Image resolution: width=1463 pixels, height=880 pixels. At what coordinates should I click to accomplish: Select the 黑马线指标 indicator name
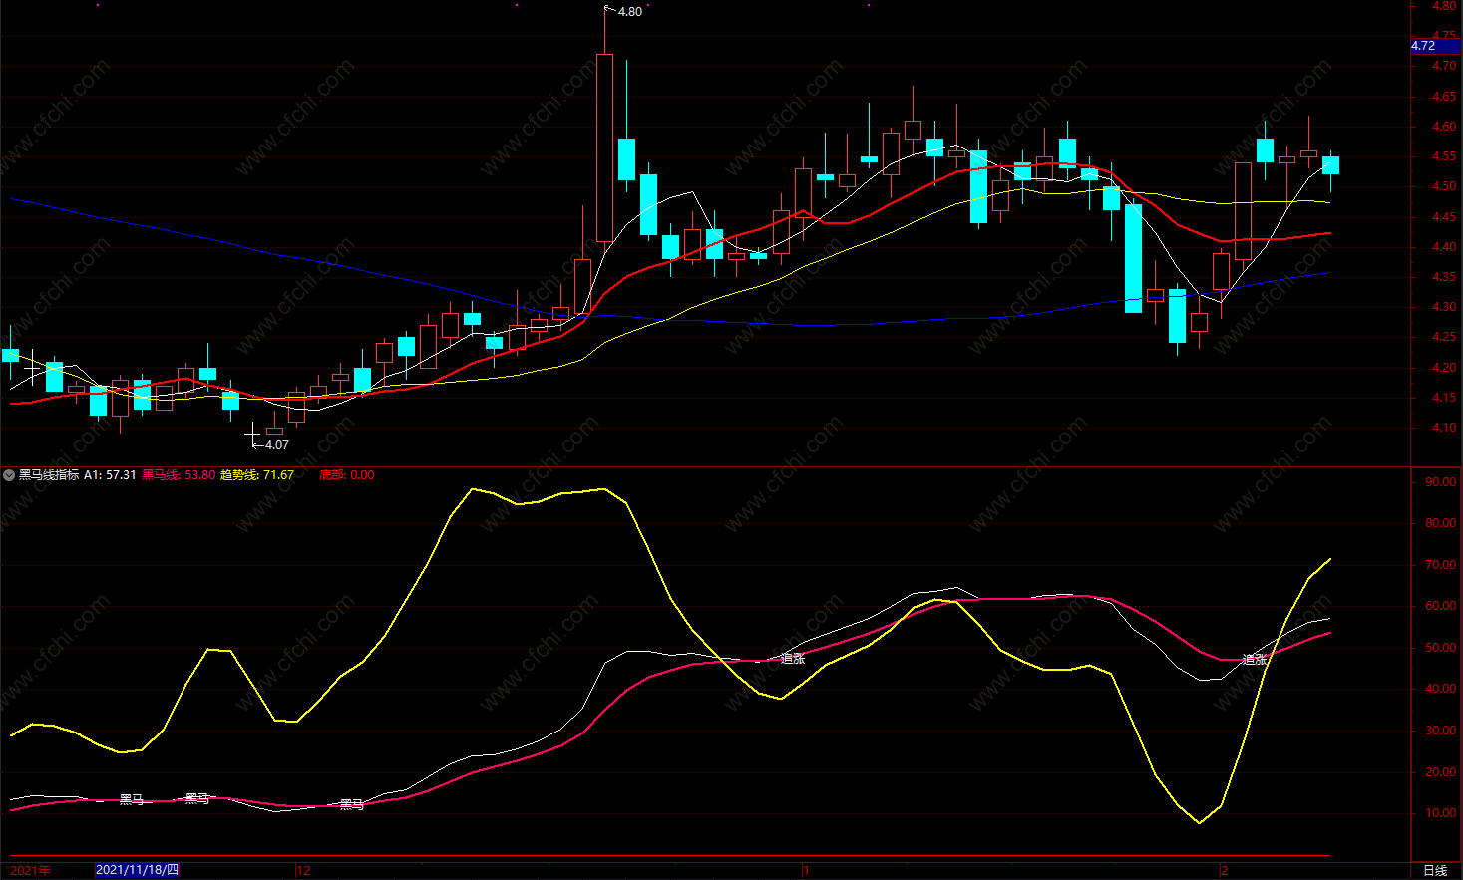tap(49, 475)
